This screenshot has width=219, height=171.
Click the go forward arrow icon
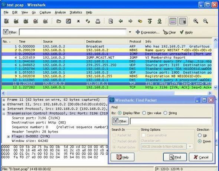point(130,21)
